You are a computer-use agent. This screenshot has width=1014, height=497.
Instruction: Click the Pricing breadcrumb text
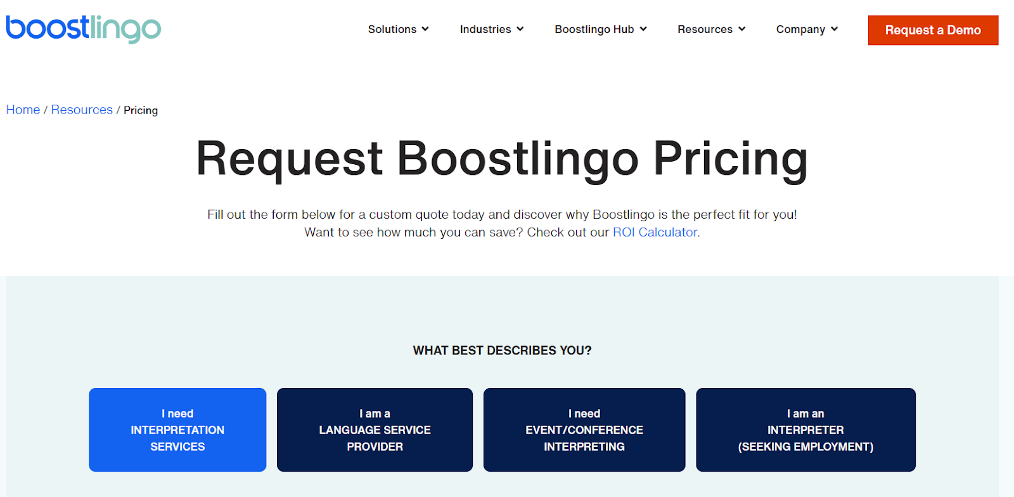point(141,110)
